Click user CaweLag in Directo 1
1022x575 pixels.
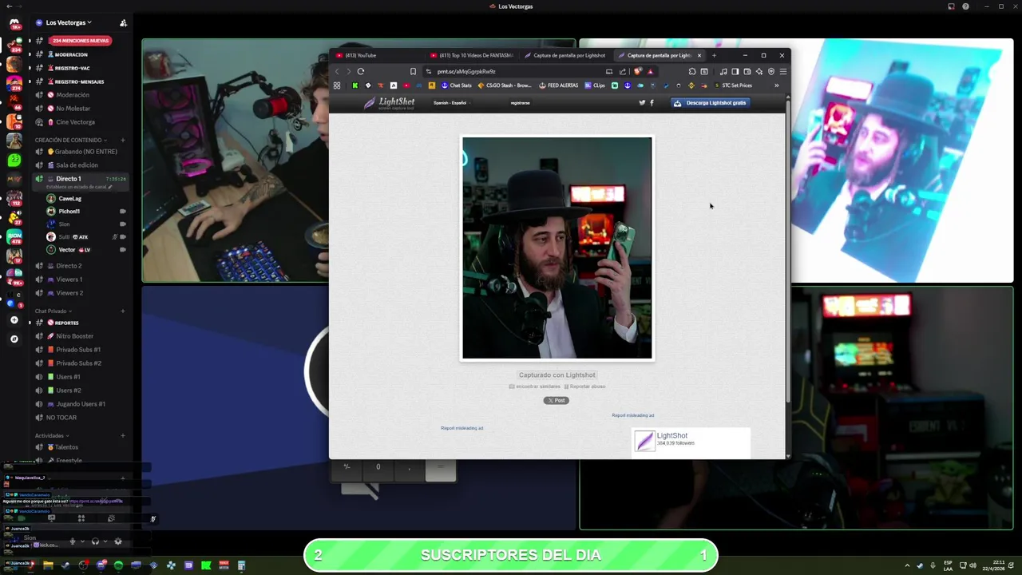click(69, 198)
